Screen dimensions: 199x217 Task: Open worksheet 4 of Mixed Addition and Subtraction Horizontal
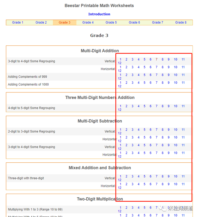click(138, 184)
